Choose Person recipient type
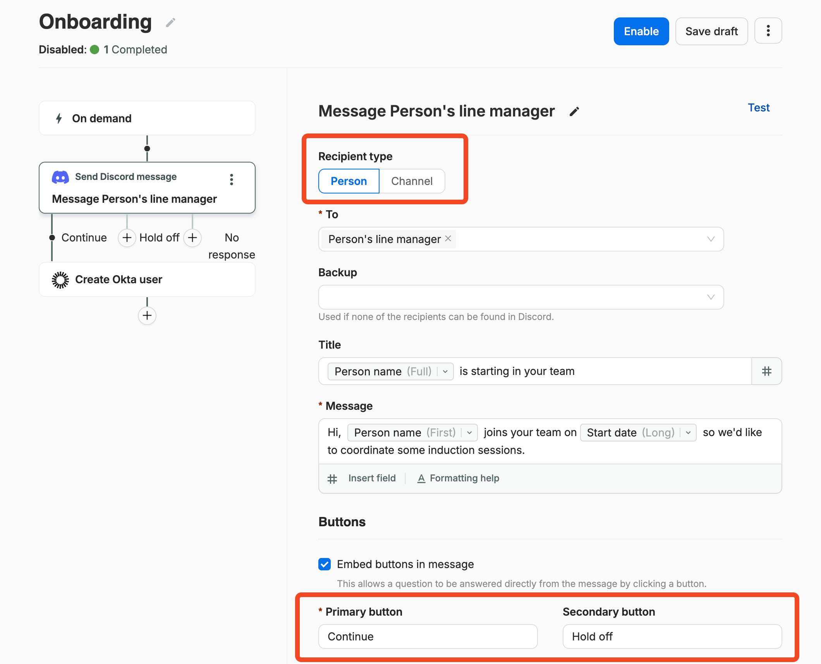This screenshot has height=664, width=821. click(349, 181)
